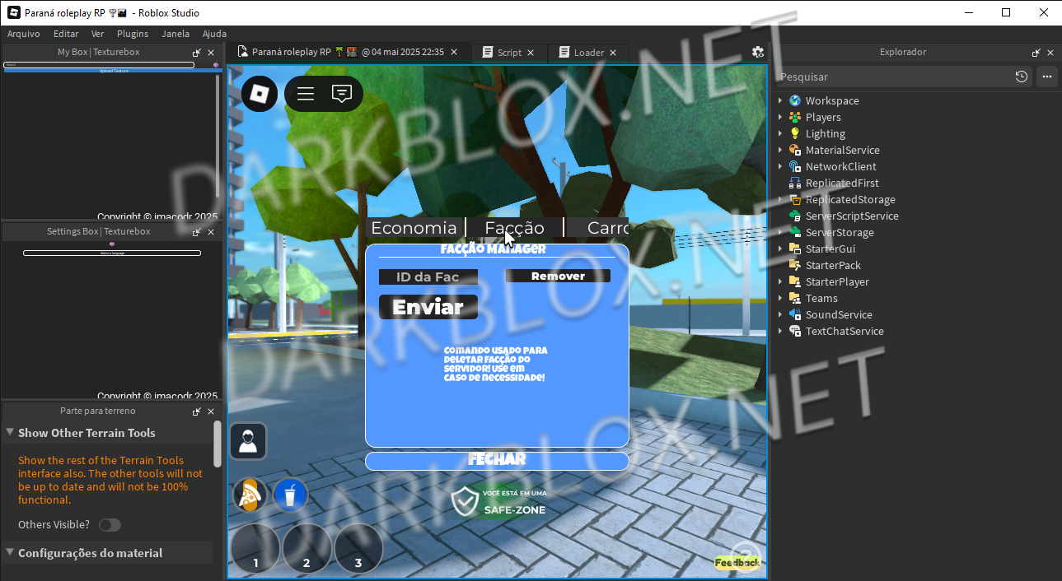Open the chat bubble icon in the game view
1062x581 pixels.
[342, 94]
